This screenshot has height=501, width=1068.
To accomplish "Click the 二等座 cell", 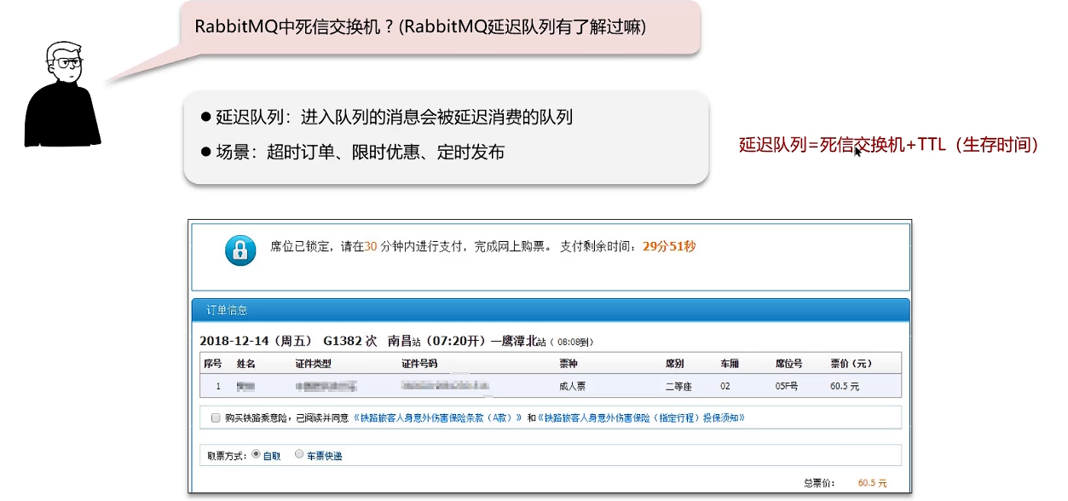I will click(x=679, y=387).
